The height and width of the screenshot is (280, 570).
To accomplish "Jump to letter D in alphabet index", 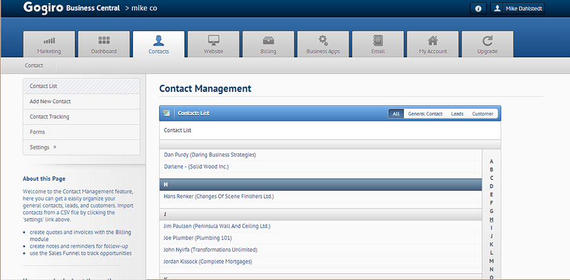I will [x=491, y=186].
